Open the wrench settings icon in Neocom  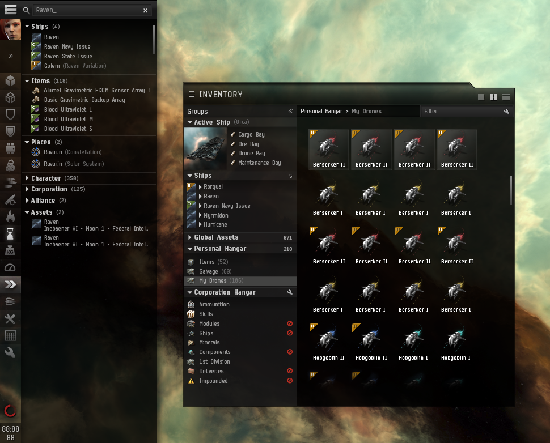[x=10, y=352]
